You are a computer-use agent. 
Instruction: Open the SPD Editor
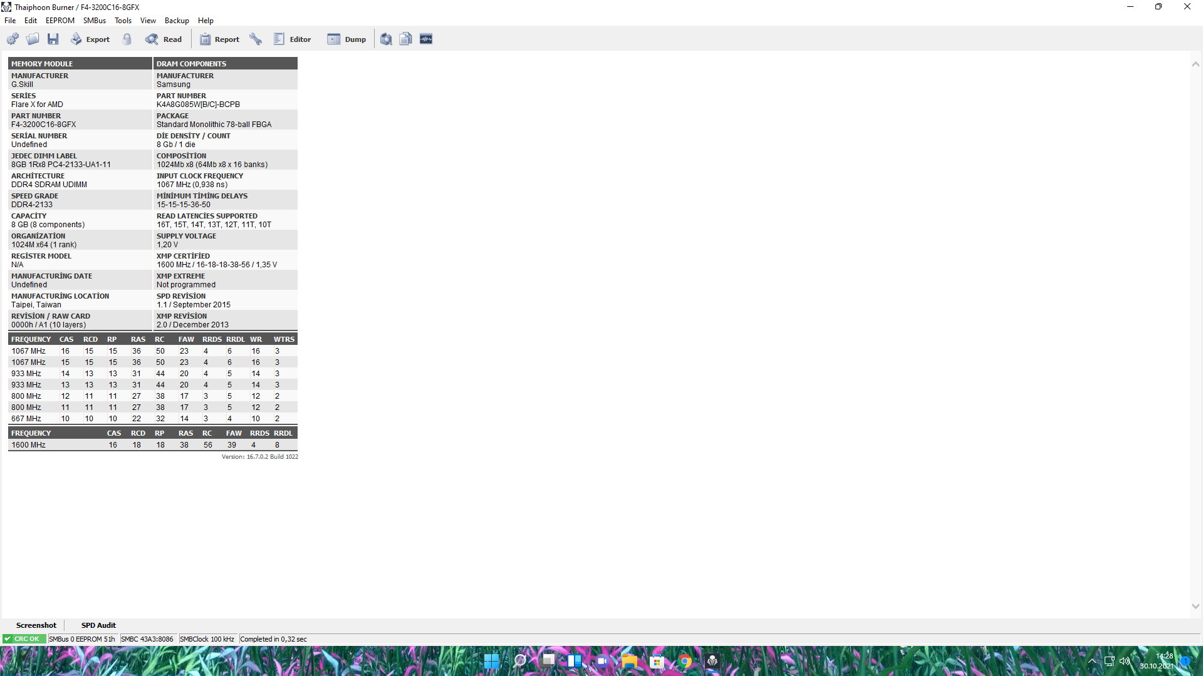[293, 39]
